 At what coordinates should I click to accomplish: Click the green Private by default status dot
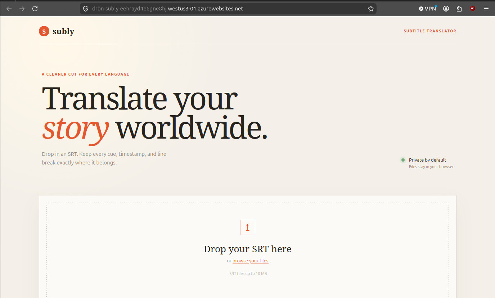pos(403,160)
